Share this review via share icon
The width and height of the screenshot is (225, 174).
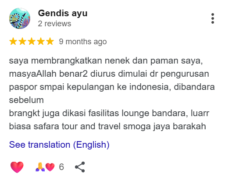[x=80, y=167]
